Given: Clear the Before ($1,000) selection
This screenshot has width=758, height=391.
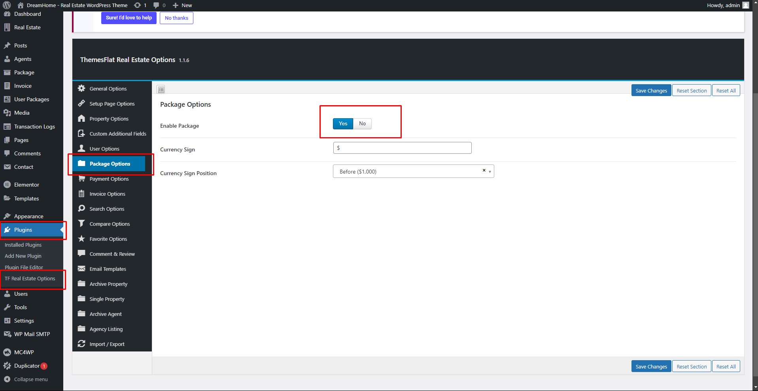Looking at the screenshot, I should click(x=484, y=170).
